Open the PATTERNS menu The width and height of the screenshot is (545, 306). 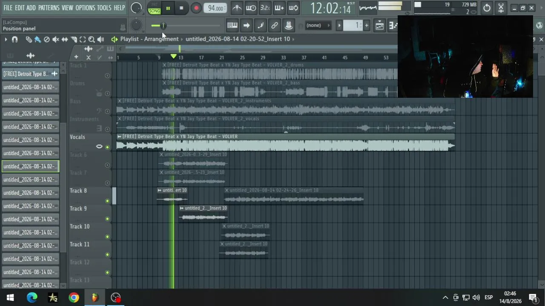coord(49,8)
